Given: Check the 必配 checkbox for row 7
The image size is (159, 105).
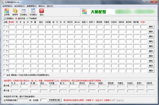Looking at the screenshot, I should 5,55.
